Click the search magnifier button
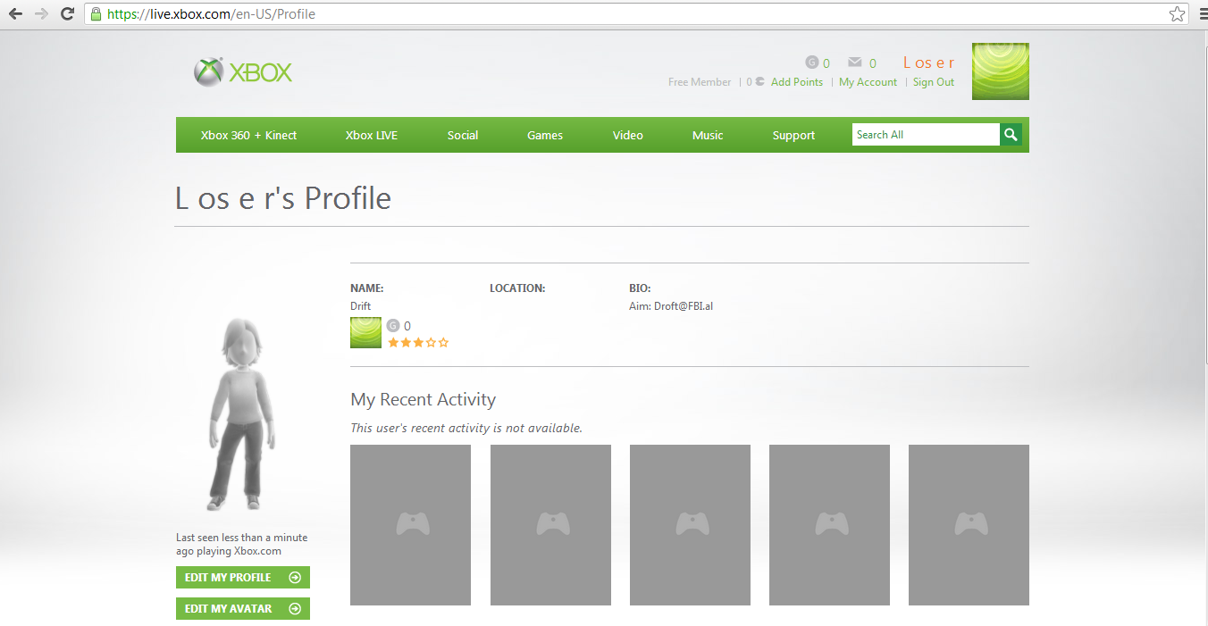Viewport: 1208px width, 626px height. [x=1011, y=135]
